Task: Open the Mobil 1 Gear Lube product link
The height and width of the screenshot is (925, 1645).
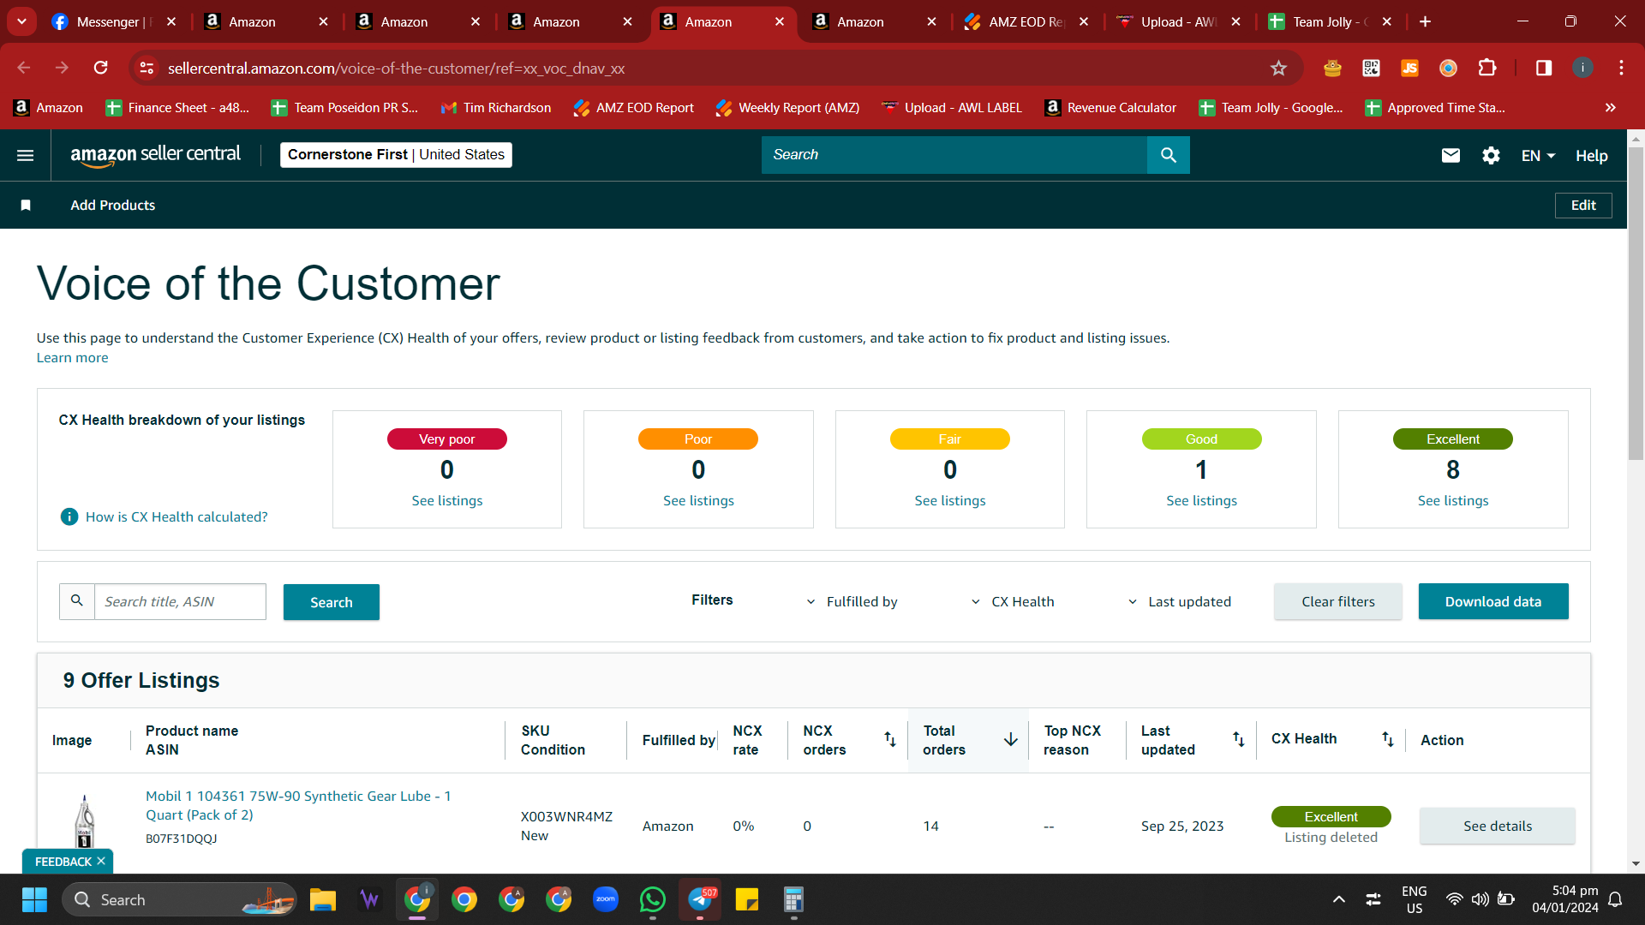Action: click(x=298, y=805)
